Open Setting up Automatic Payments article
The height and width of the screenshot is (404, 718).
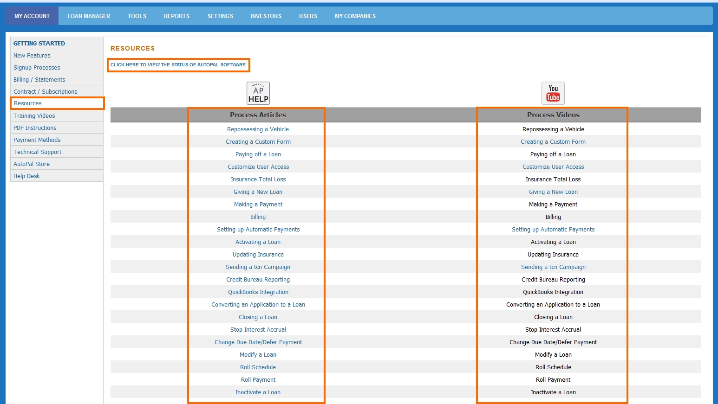tap(258, 230)
